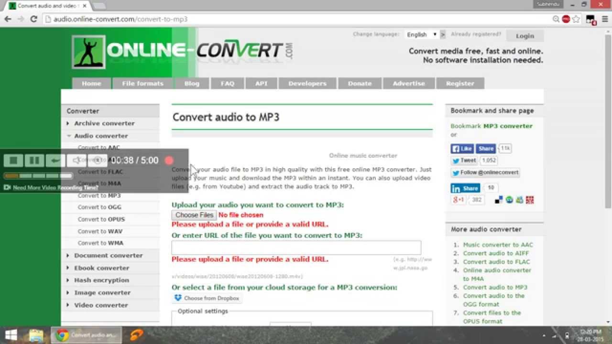The height and width of the screenshot is (344, 612).
Task: Click the Choose Files button
Action: 194,215
